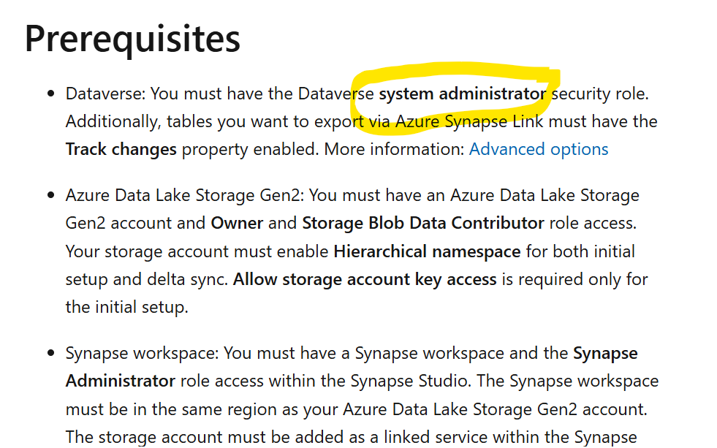Click the bullet before Azure Data Lake item
717x448 pixels.
point(50,196)
